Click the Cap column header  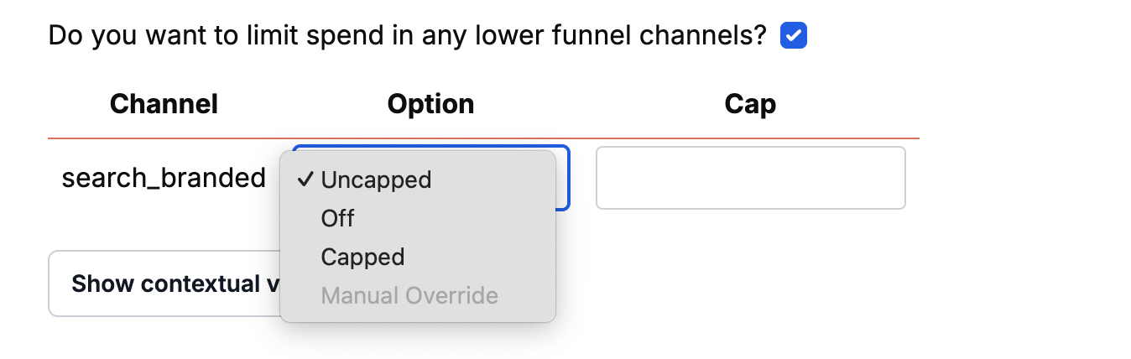[749, 104]
